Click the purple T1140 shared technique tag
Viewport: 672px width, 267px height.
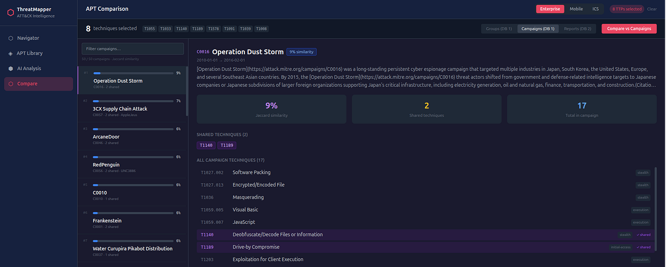tap(206, 145)
